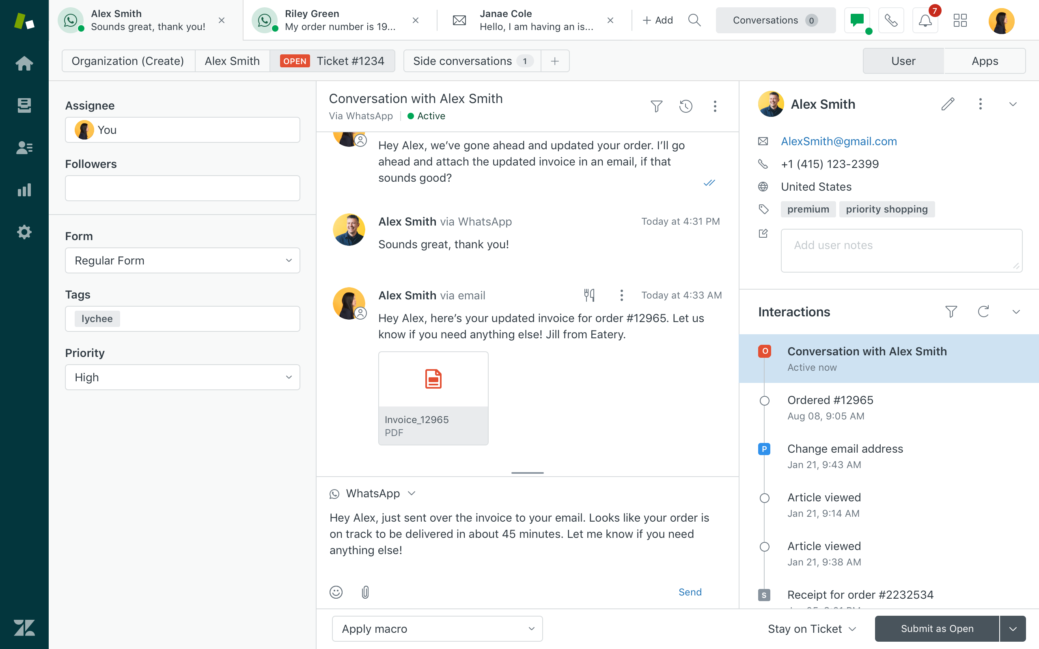Click the attachment paperclip icon in composer
Image resolution: width=1039 pixels, height=649 pixels.
pyautogui.click(x=365, y=592)
